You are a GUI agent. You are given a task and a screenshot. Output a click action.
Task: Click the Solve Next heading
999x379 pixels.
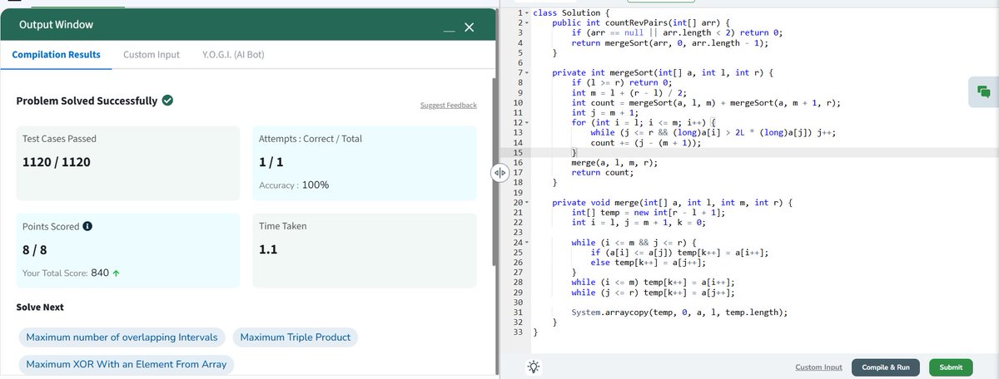[x=40, y=308]
